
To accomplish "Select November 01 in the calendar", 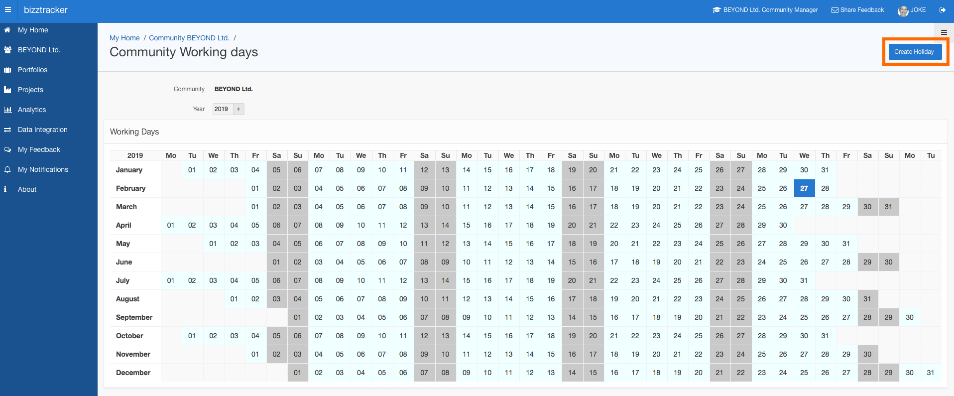I will pyautogui.click(x=255, y=354).
